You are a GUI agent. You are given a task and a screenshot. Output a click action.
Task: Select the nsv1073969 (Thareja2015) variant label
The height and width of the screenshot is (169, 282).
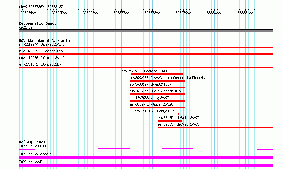click(42, 51)
